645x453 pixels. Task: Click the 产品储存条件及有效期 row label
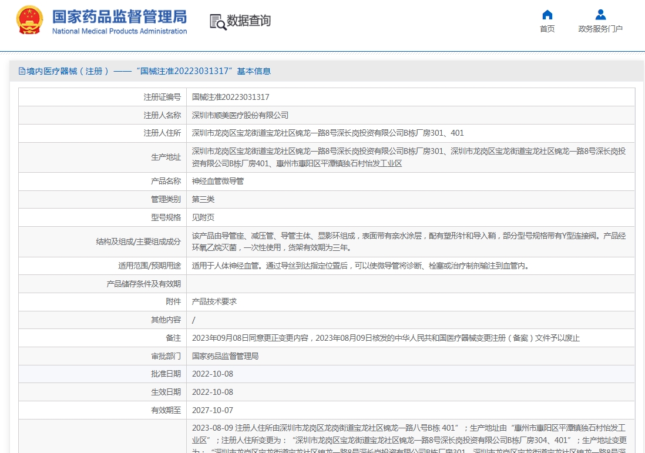[x=143, y=284]
